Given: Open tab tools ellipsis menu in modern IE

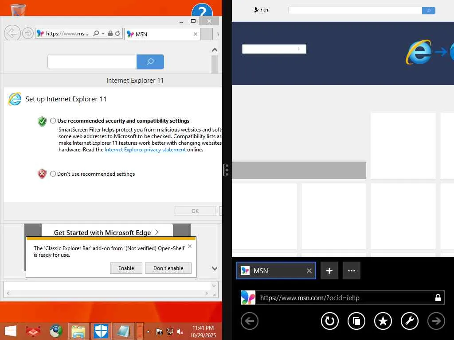Looking at the screenshot, I should (352, 270).
